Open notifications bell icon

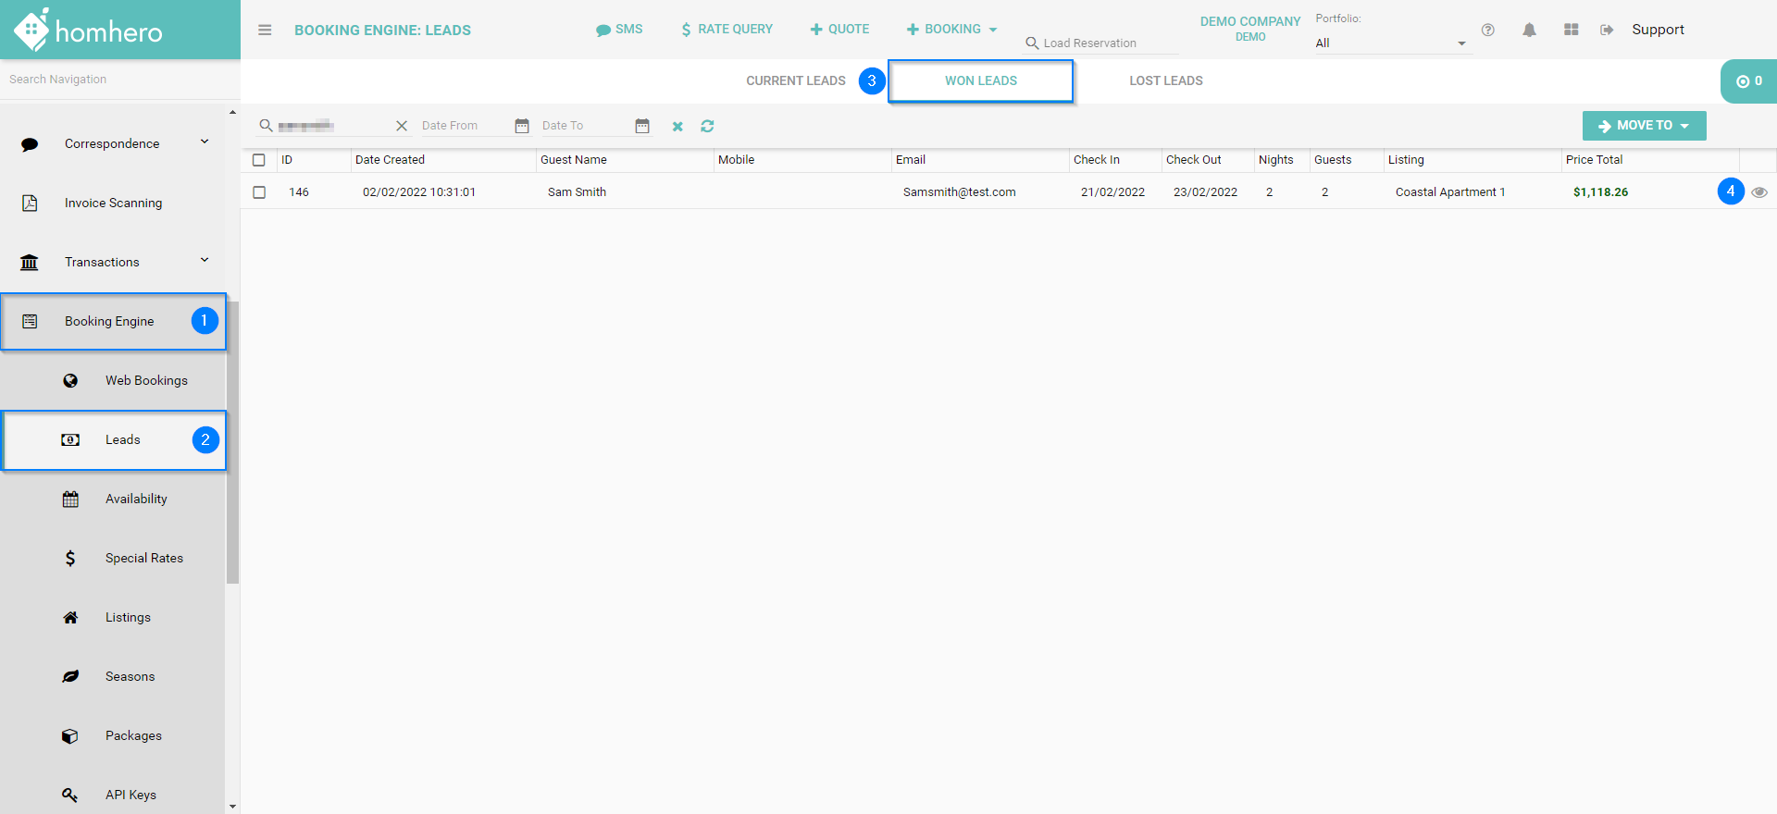(1529, 30)
